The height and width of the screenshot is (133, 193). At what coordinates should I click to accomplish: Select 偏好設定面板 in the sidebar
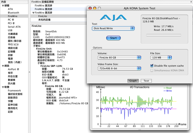(15, 94)
